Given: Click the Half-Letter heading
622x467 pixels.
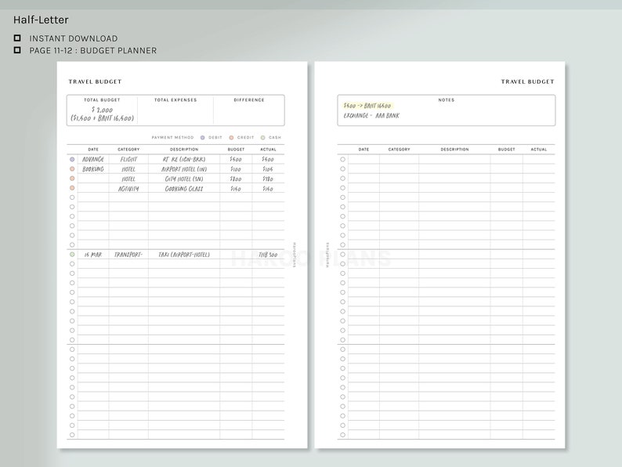Looking at the screenshot, I should point(41,20).
